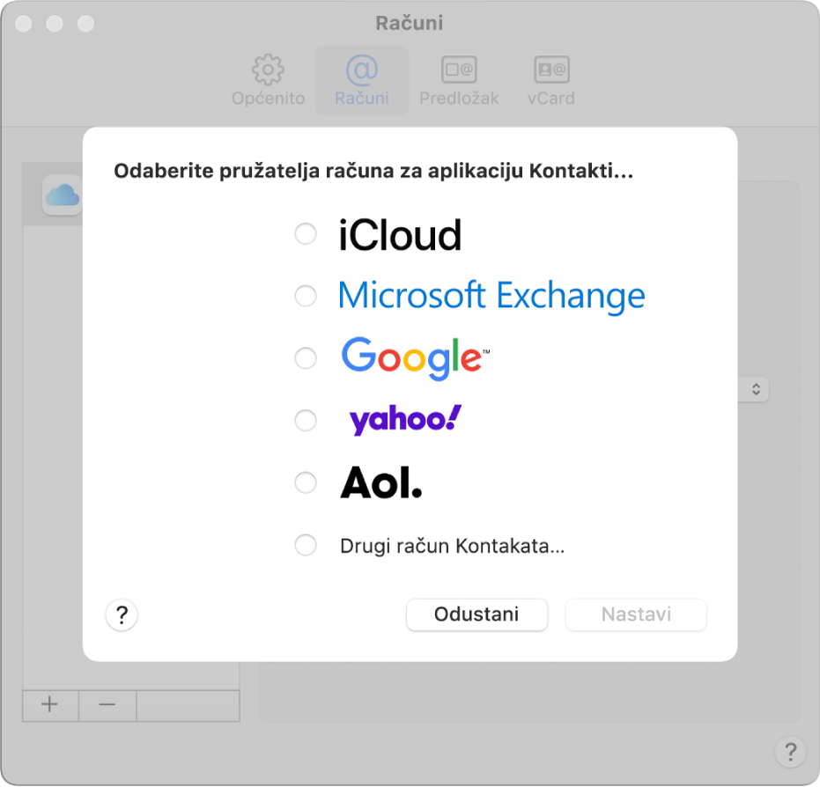Open the Računi toolbar tab
Viewport: 820px width, 787px height.
tap(362, 80)
